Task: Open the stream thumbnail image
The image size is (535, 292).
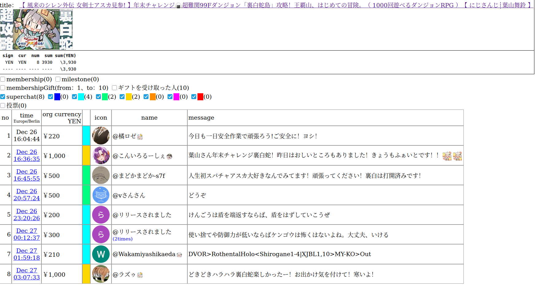Action: tap(36, 29)
